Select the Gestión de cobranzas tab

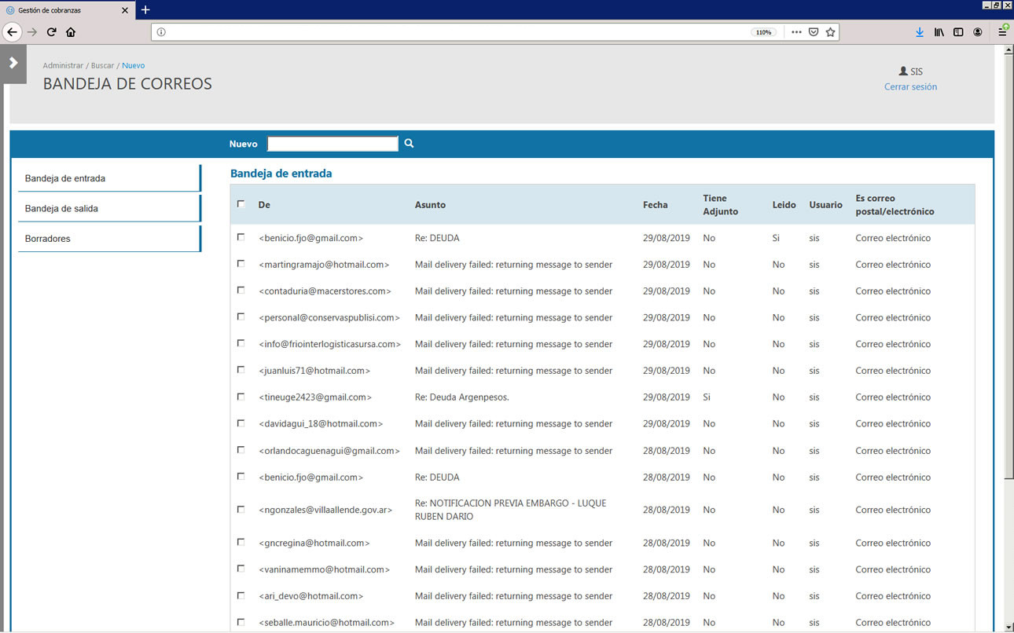pos(68,10)
